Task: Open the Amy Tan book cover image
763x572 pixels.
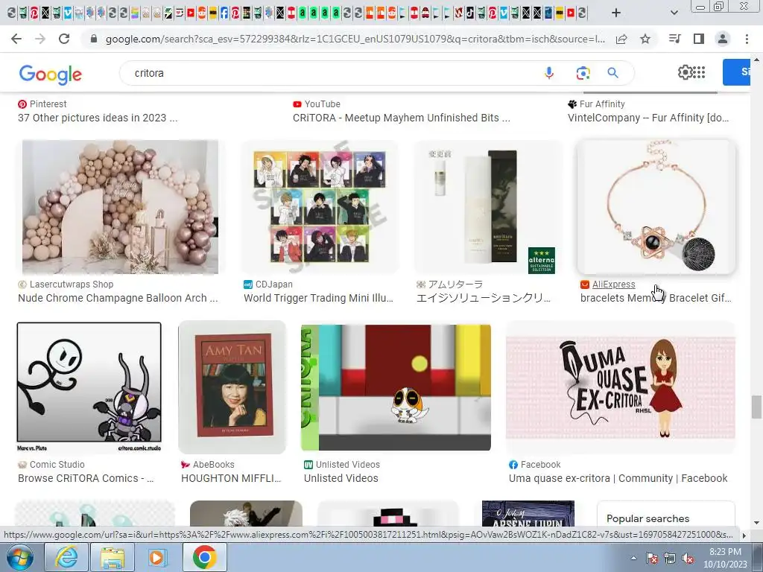Action: (x=232, y=387)
